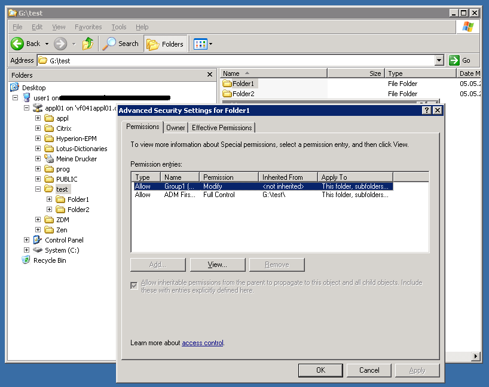Go up one folder level icon
Screen dimensions: 489x387
point(88,44)
